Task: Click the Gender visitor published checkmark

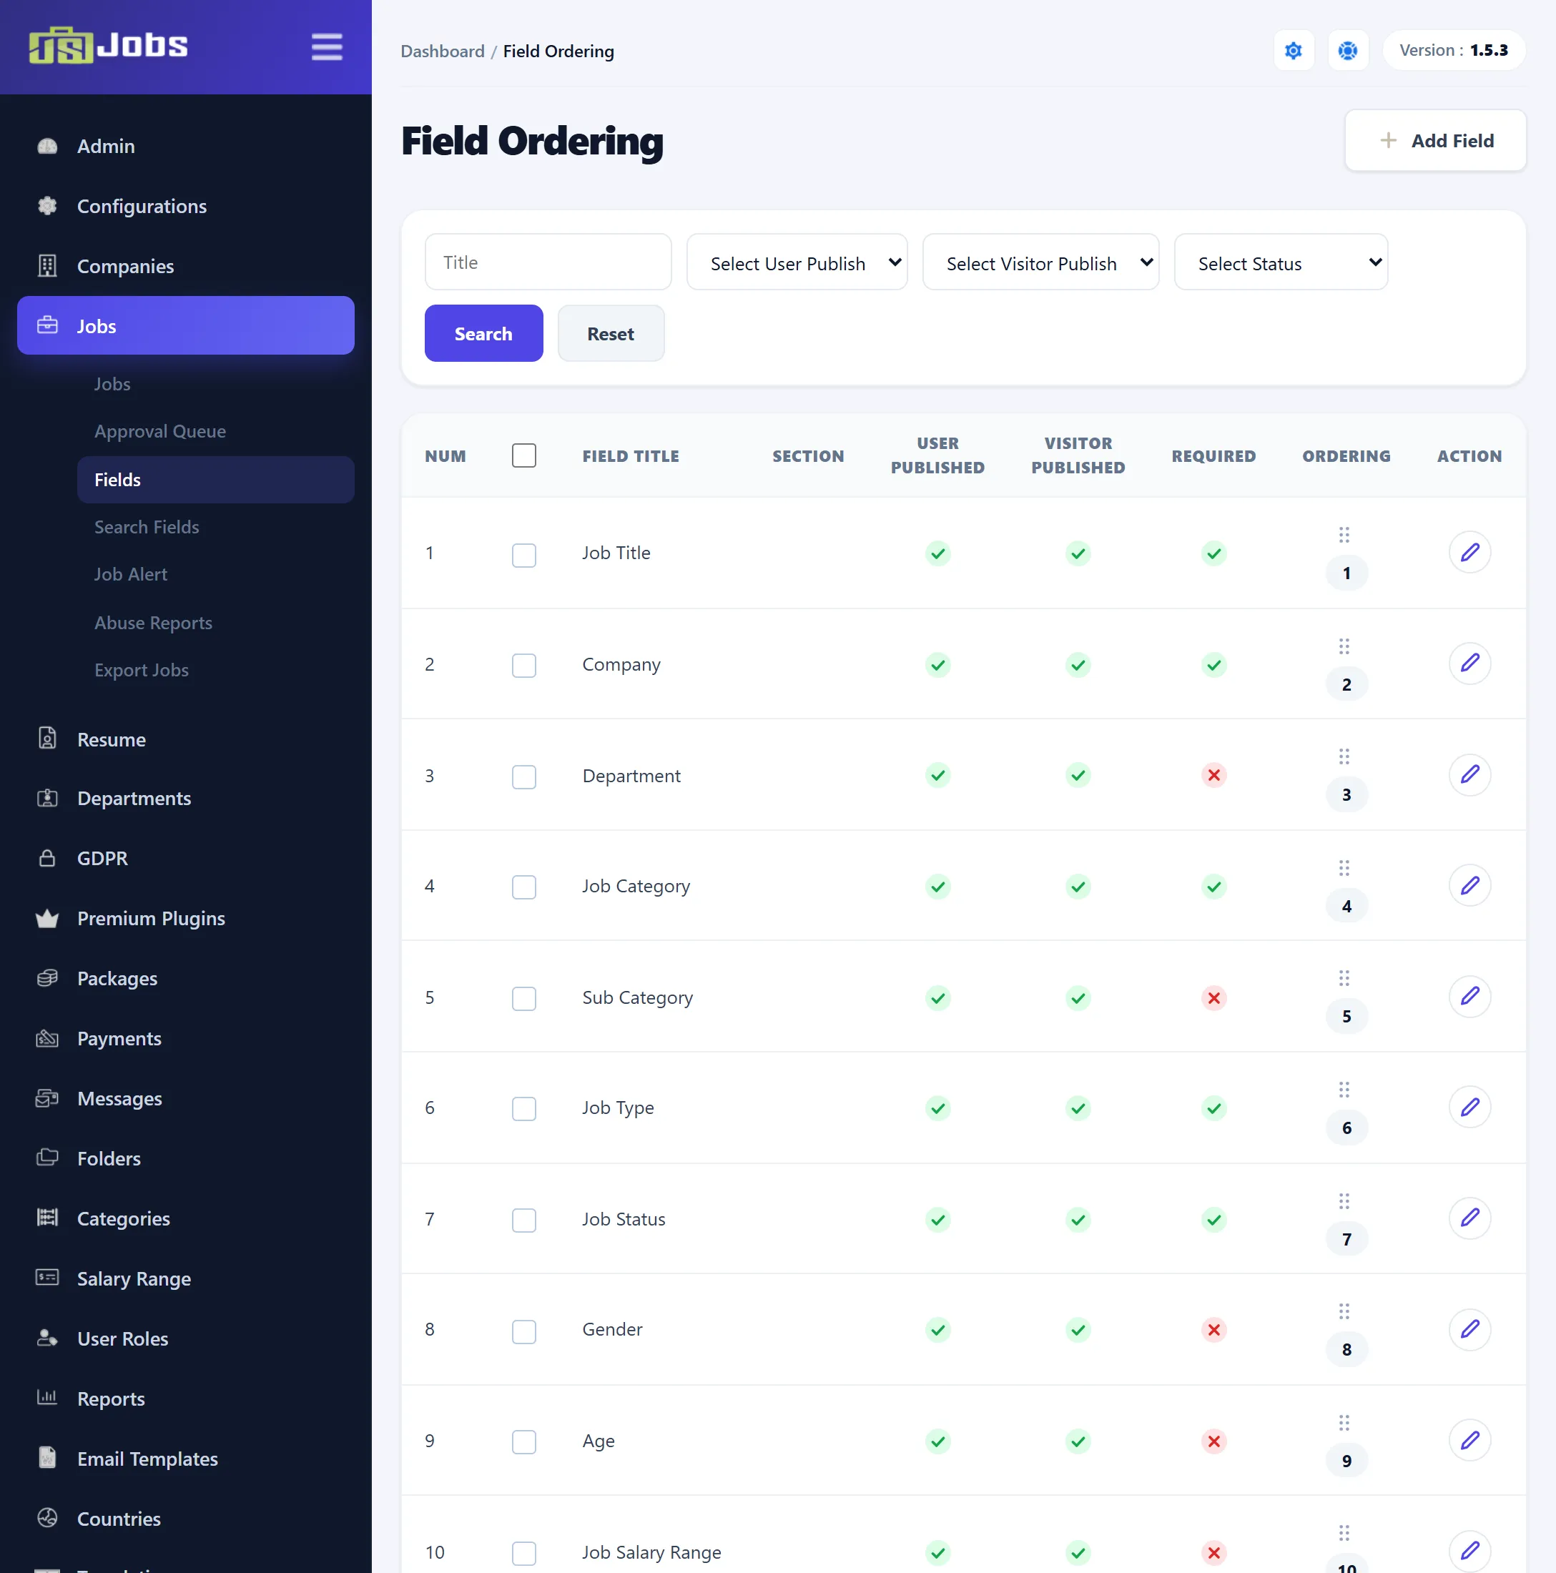Action: point(1077,1331)
